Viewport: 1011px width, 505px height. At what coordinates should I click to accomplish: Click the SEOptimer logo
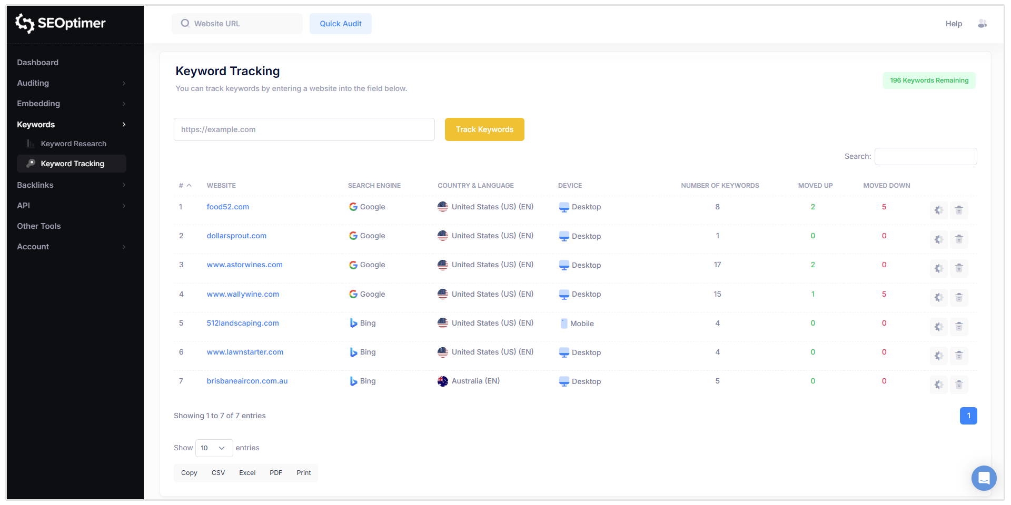(60, 23)
